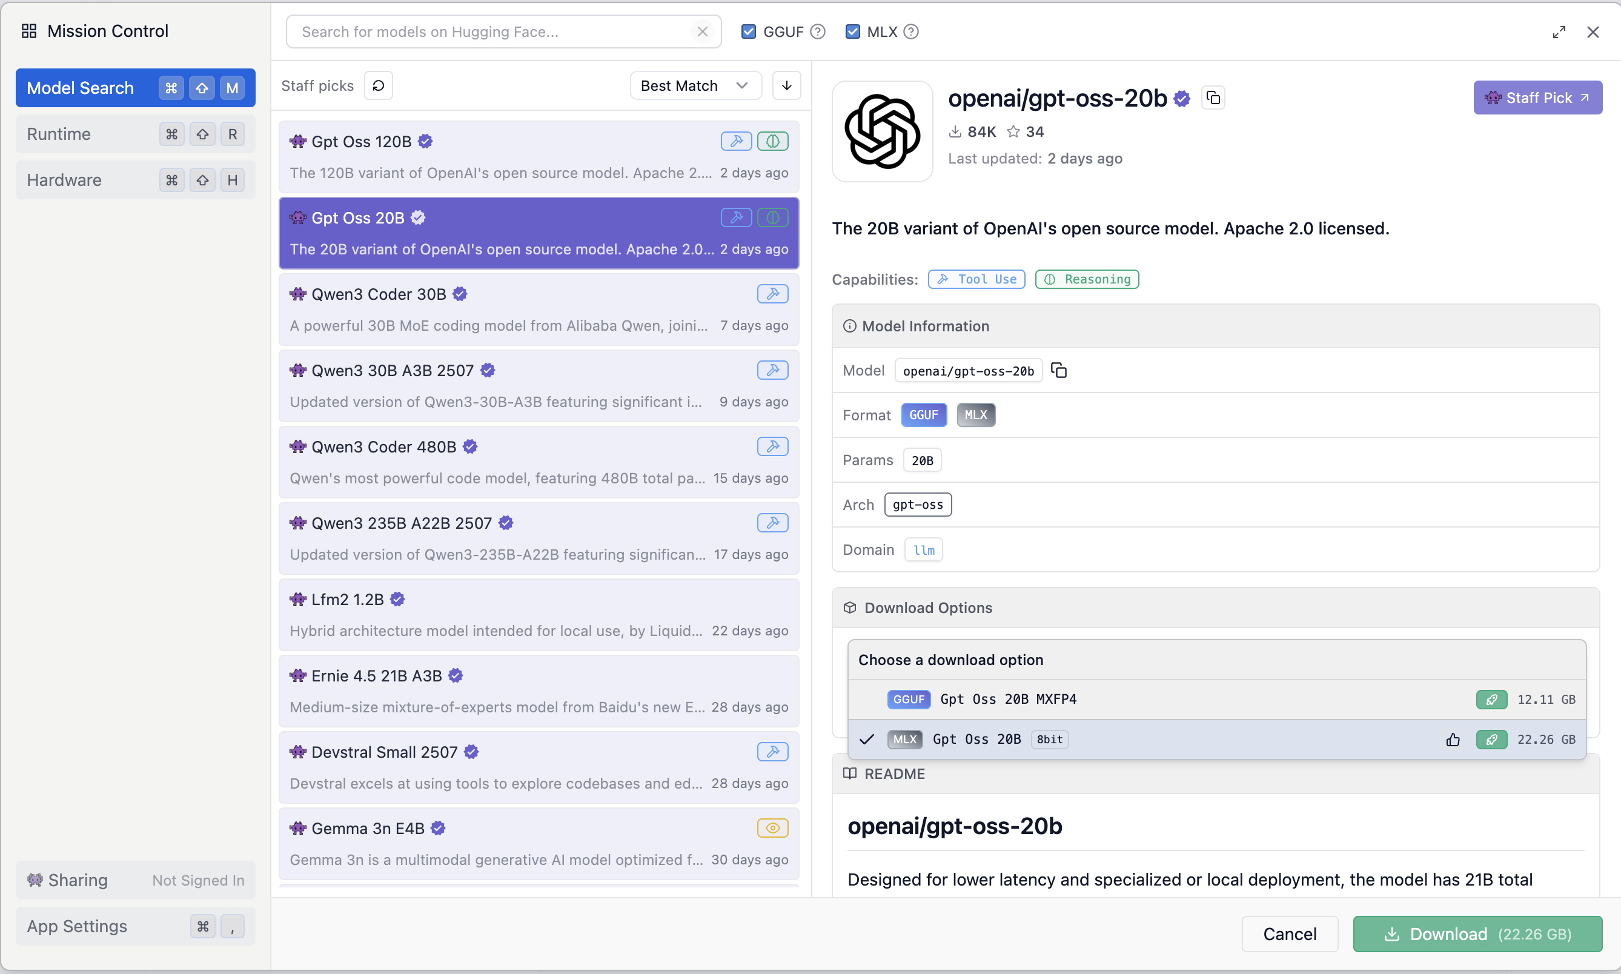
Task: Open the Hardware tab
Action: [x=135, y=180]
